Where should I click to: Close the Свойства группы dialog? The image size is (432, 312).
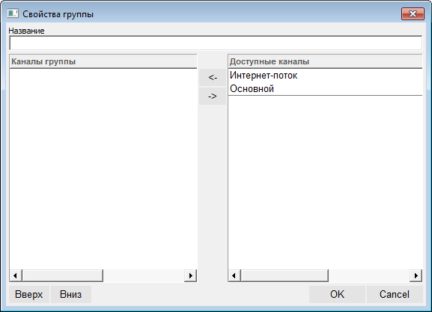413,13
